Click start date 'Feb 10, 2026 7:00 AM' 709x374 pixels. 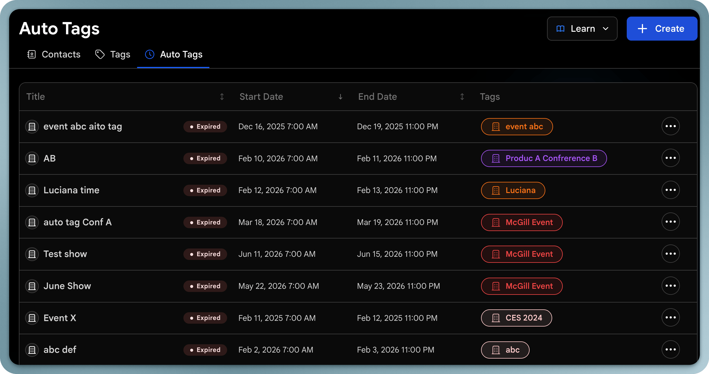(278, 158)
